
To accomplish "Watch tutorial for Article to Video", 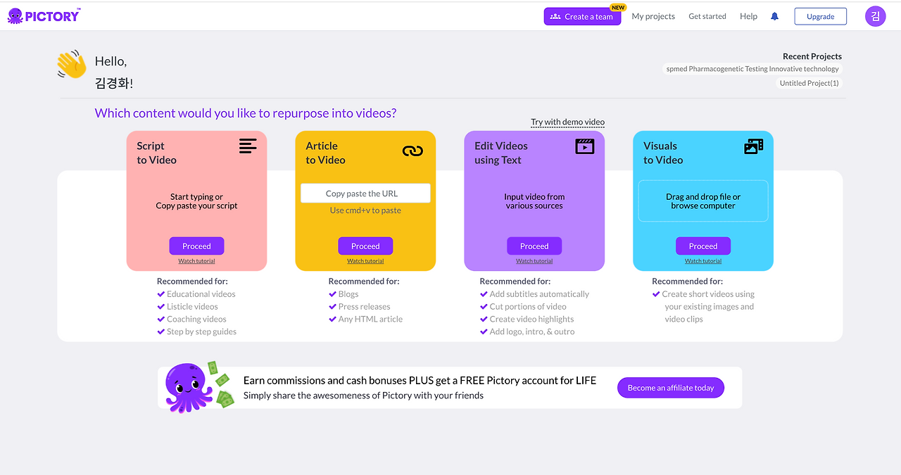I will tap(365, 261).
